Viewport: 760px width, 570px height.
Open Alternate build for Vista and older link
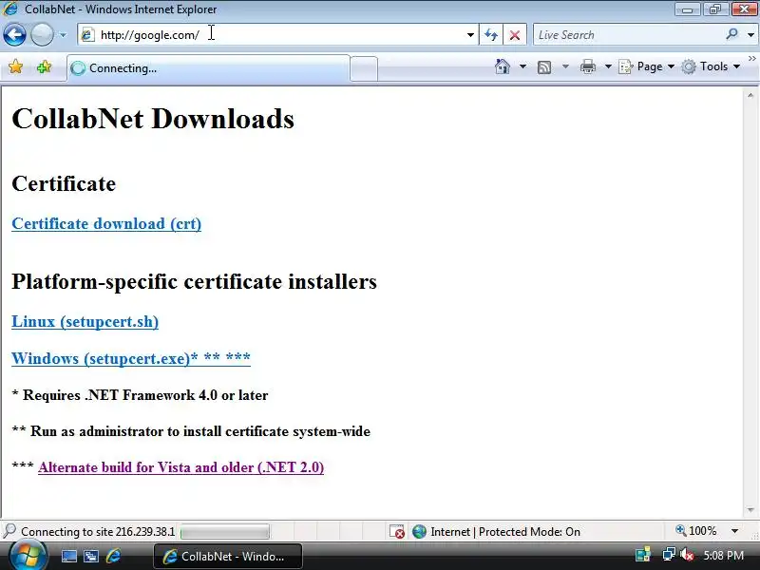pyautogui.click(x=180, y=467)
